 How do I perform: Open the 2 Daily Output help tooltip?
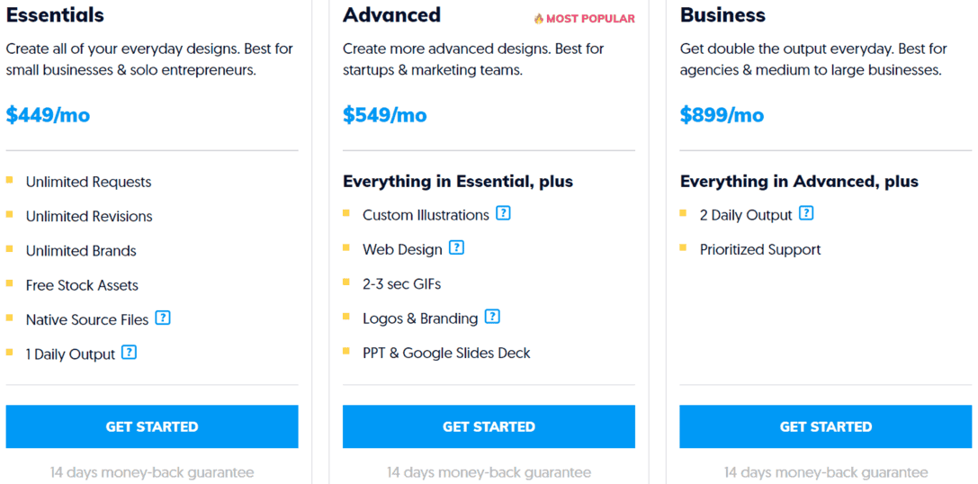pos(806,213)
